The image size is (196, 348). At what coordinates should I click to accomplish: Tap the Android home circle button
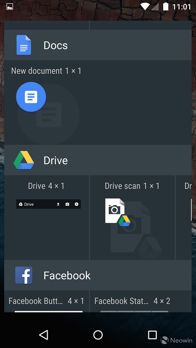[98, 335]
